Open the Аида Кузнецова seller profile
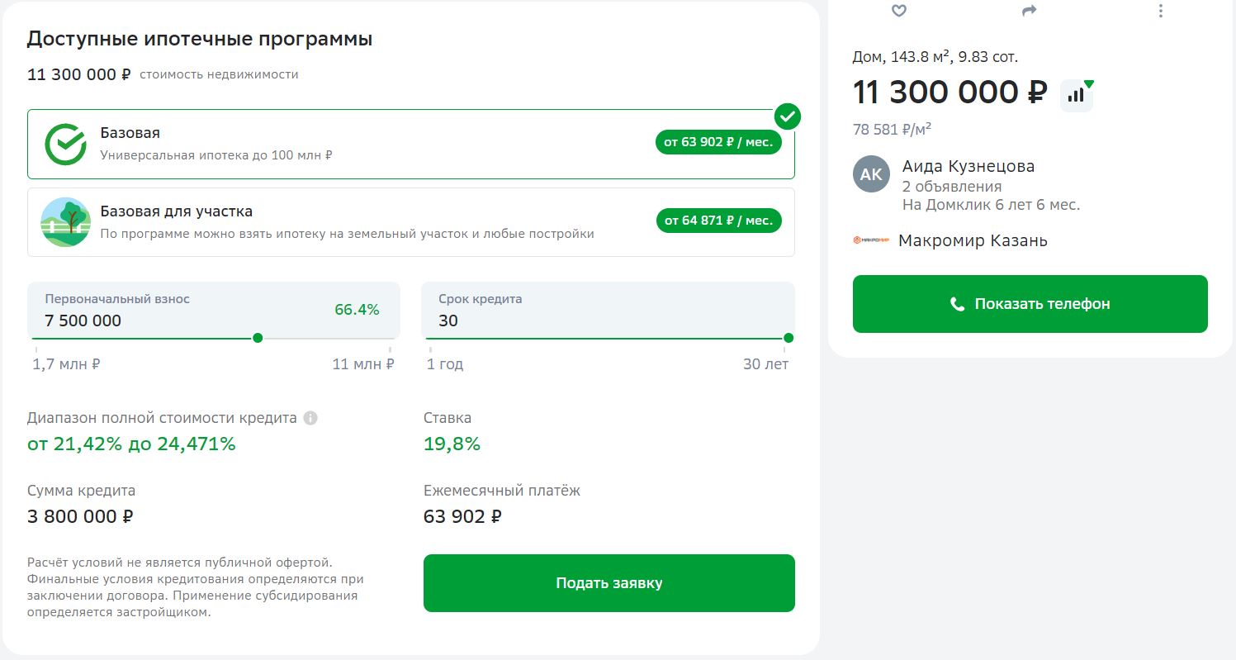This screenshot has width=1236, height=660. [x=968, y=166]
